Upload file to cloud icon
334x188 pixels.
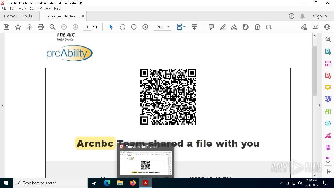point(29,27)
